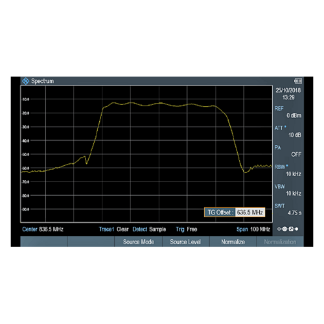This screenshot has width=324, height=324.
Task: Select the Center 836.5 MHz readout
Action: (x=43, y=229)
